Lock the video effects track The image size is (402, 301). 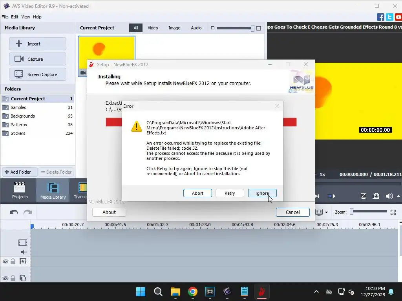[13, 261]
